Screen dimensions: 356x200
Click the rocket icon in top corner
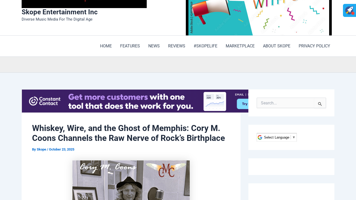coord(349,10)
